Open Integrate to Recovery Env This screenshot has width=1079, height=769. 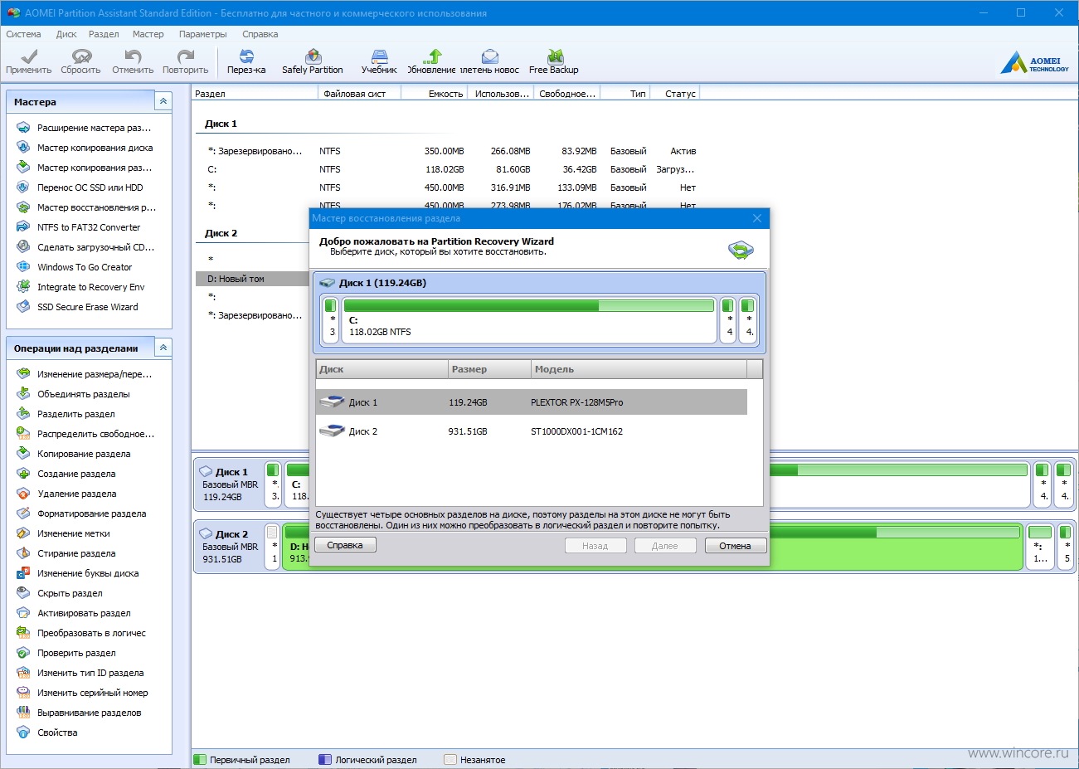pyautogui.click(x=80, y=287)
